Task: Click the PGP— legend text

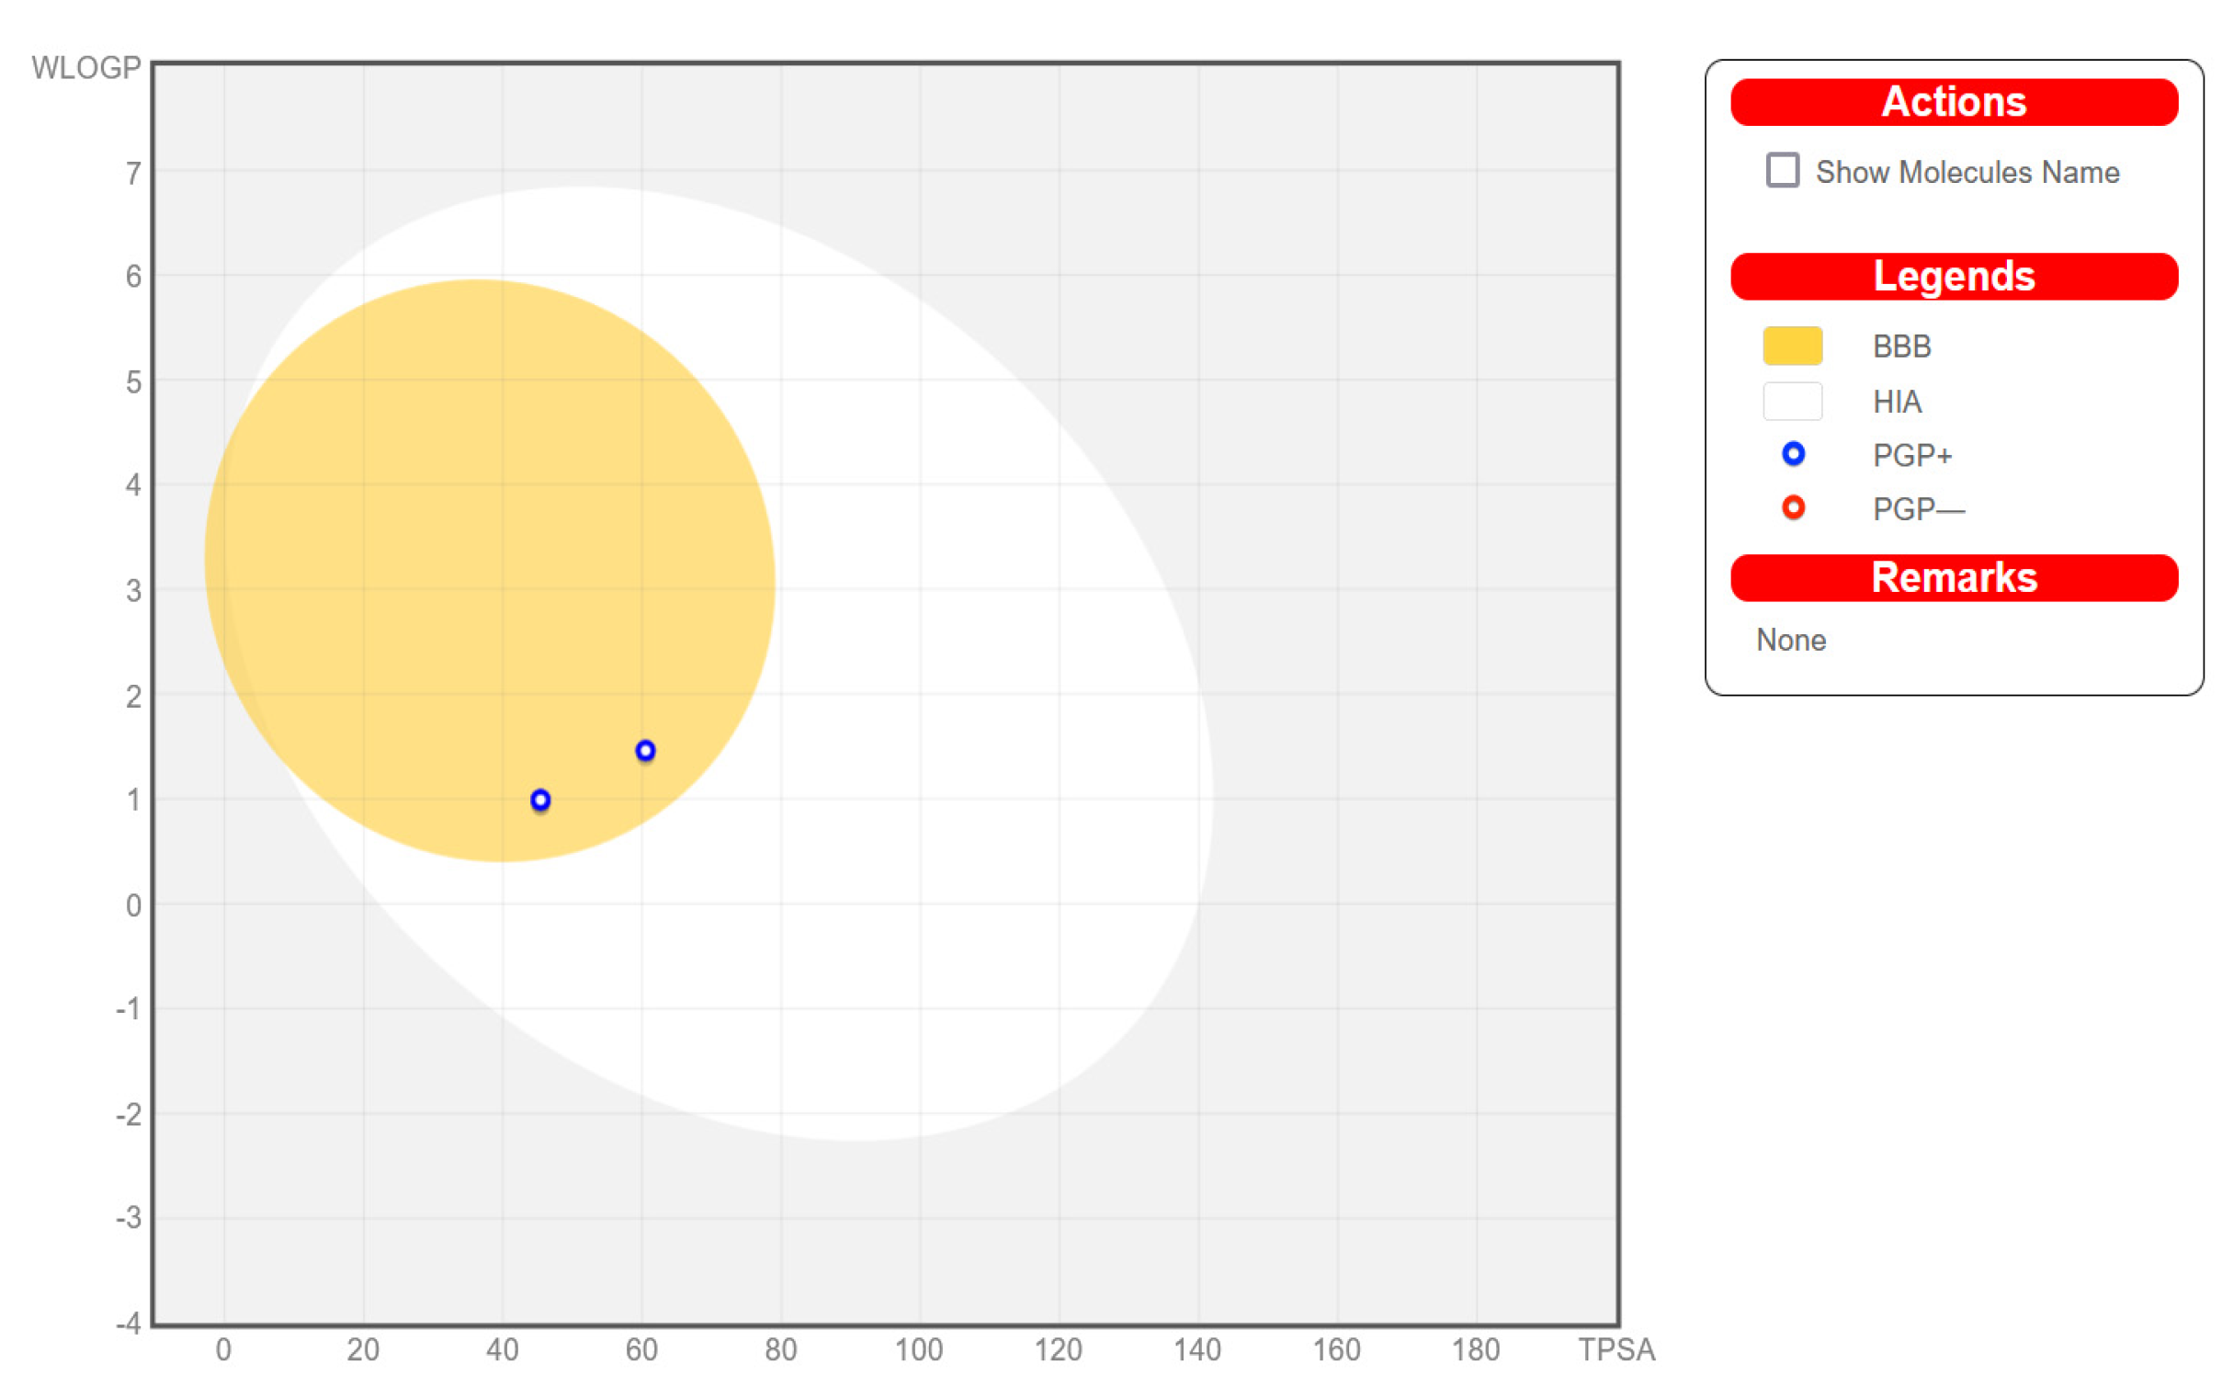Action: (x=1918, y=508)
